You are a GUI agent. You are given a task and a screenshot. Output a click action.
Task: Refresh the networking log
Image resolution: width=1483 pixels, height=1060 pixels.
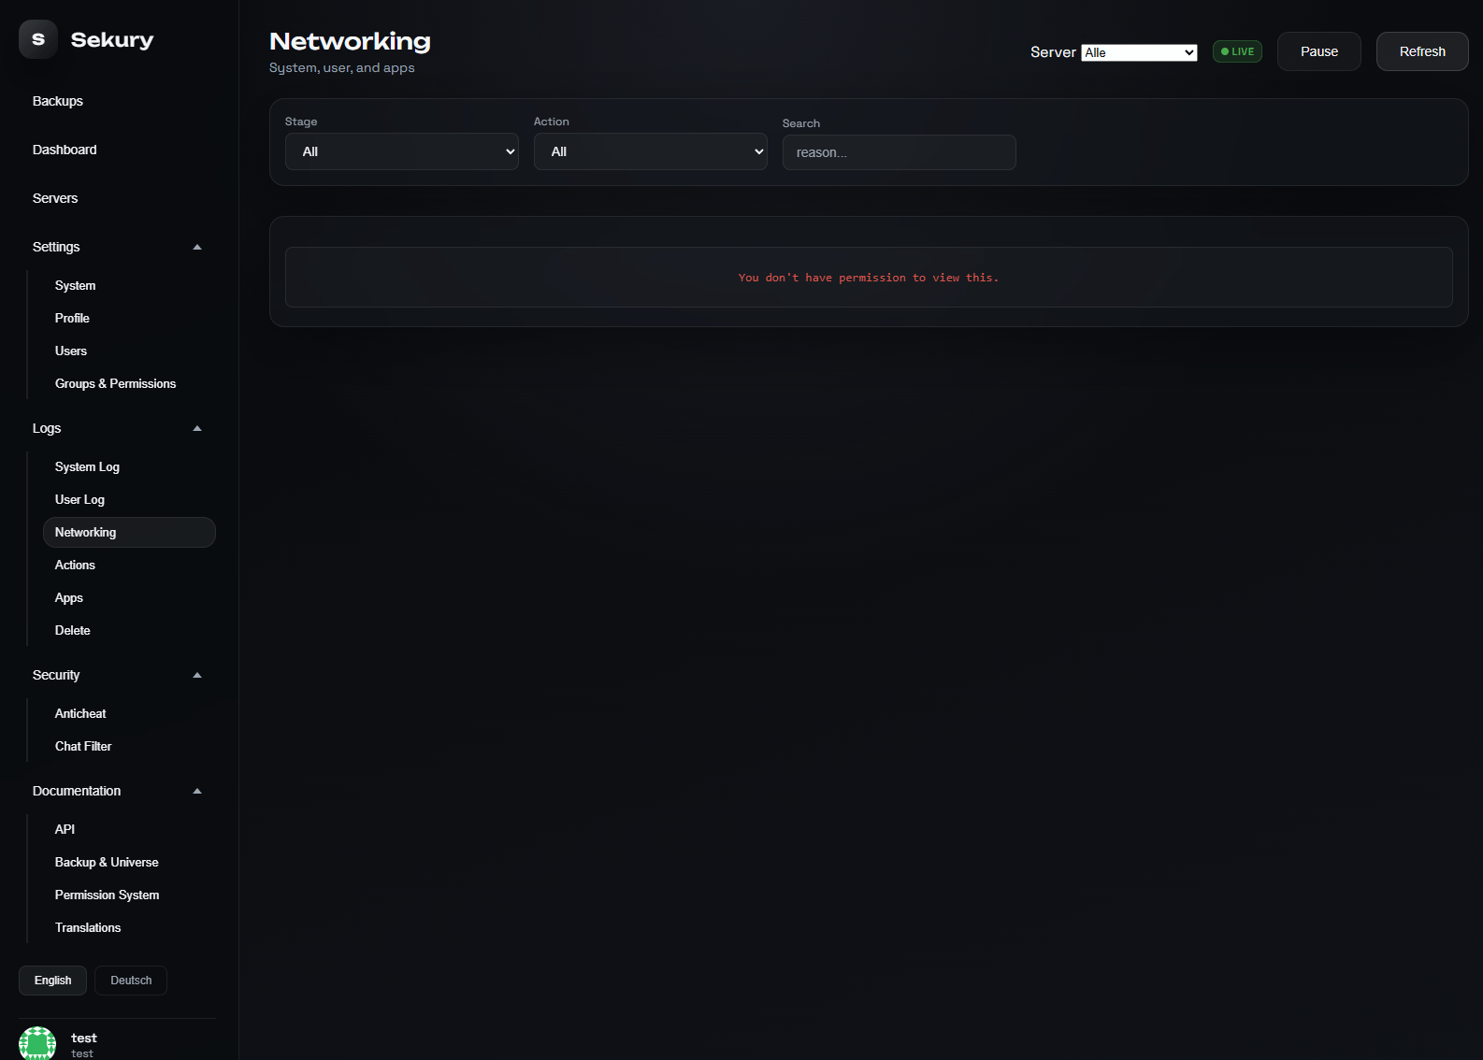point(1421,52)
